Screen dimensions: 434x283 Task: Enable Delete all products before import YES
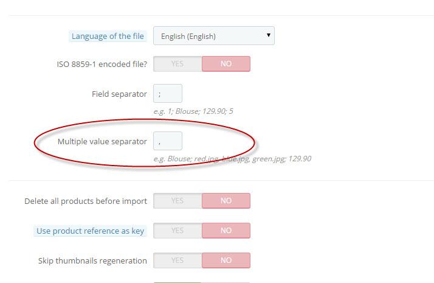coord(177,201)
